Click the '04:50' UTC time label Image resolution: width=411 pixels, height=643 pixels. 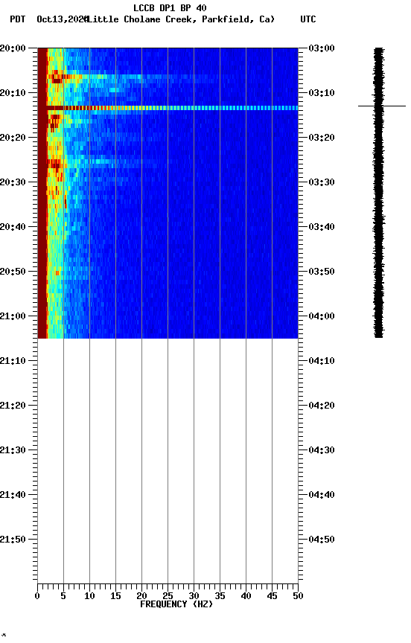pos(322,540)
